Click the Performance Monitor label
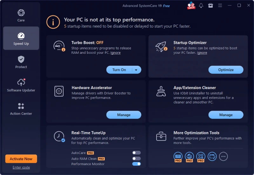 coord(88,164)
